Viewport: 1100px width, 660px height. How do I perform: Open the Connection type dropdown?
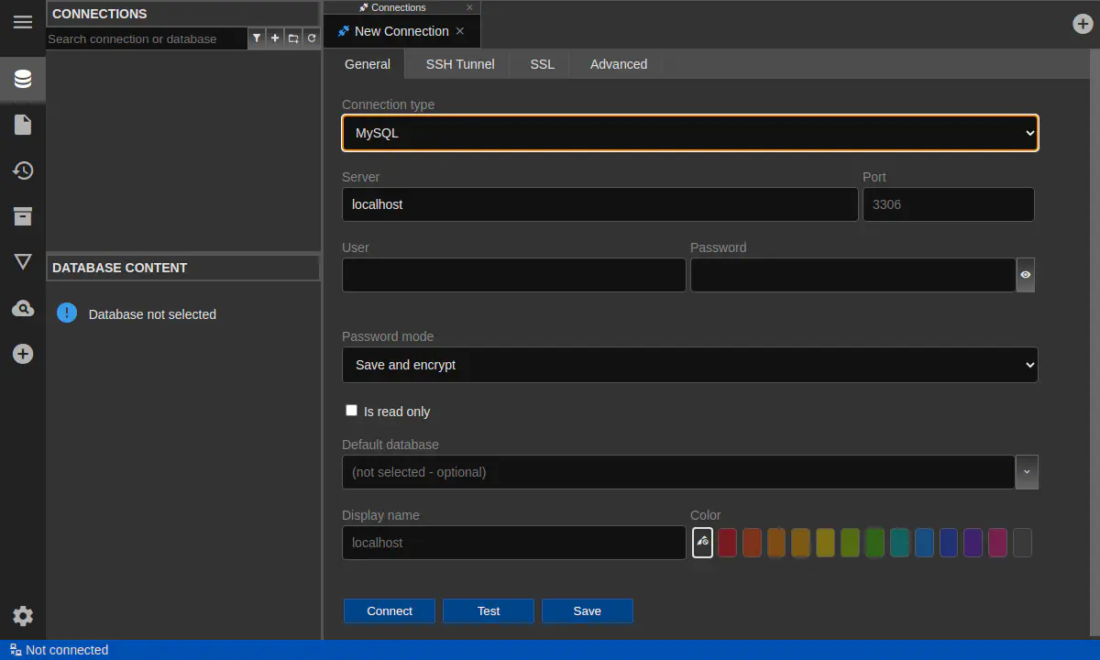coord(689,133)
